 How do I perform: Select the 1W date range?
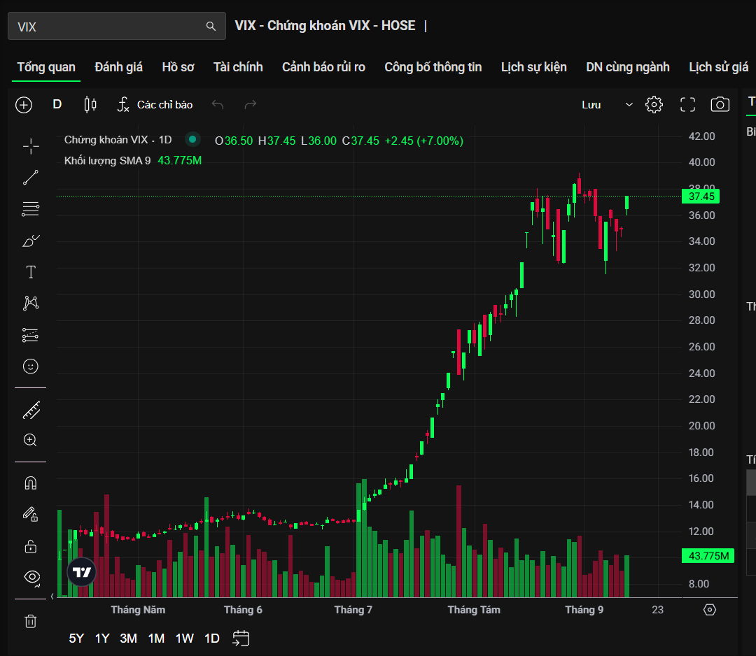(184, 639)
